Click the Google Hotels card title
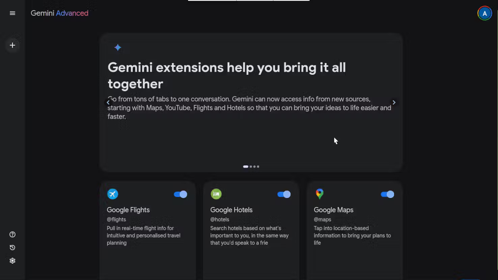Viewport: 498px width, 280px height. [231, 210]
